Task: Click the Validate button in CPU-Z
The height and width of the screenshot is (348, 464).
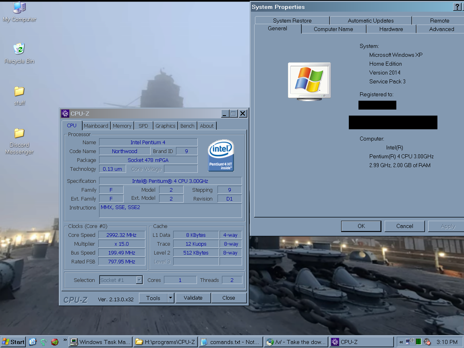Action: pyautogui.click(x=193, y=298)
